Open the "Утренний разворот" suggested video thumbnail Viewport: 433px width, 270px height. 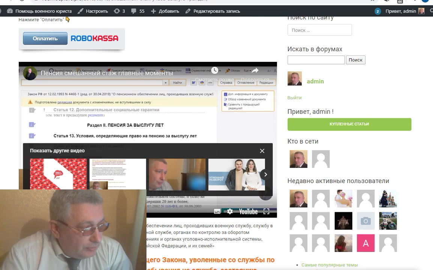point(237,174)
